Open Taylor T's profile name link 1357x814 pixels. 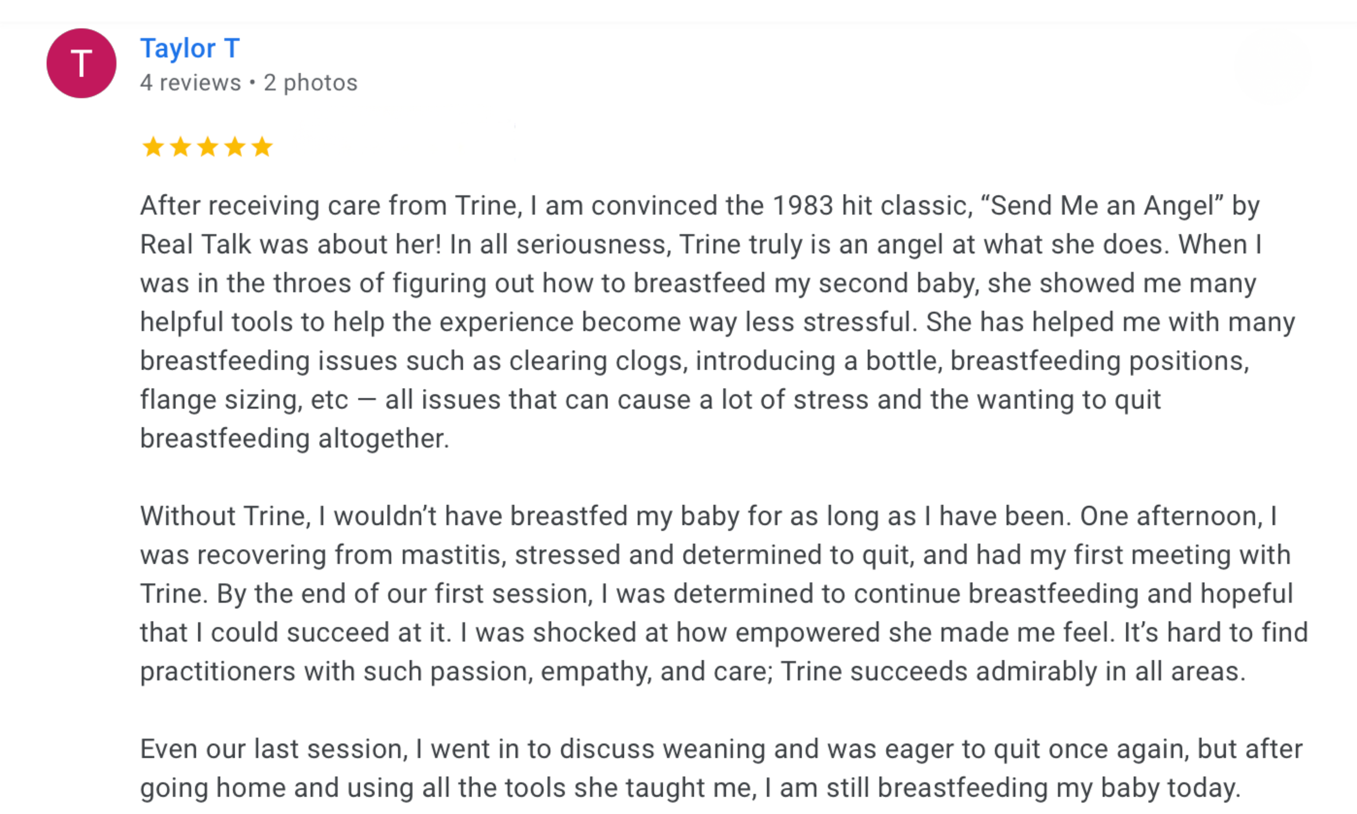tap(190, 48)
